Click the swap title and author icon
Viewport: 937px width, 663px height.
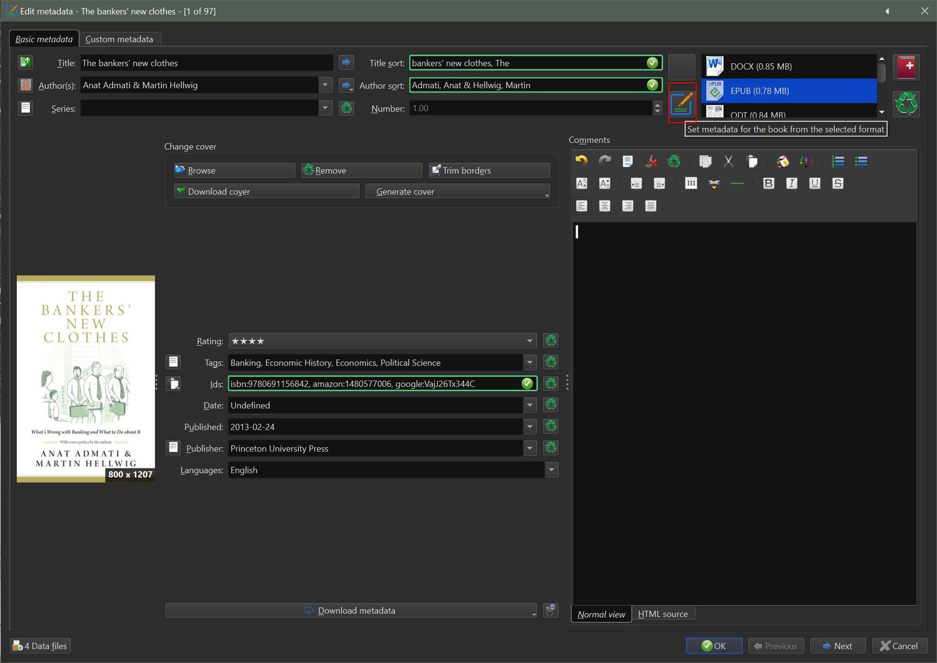25,62
